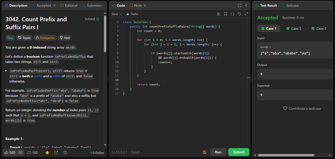This screenshot has width=335, height=159.
Task: Click the Example 1 heading
Action: click(14, 139)
